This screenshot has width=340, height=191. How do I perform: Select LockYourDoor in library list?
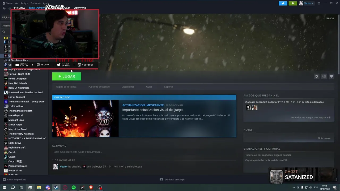tap(16, 106)
